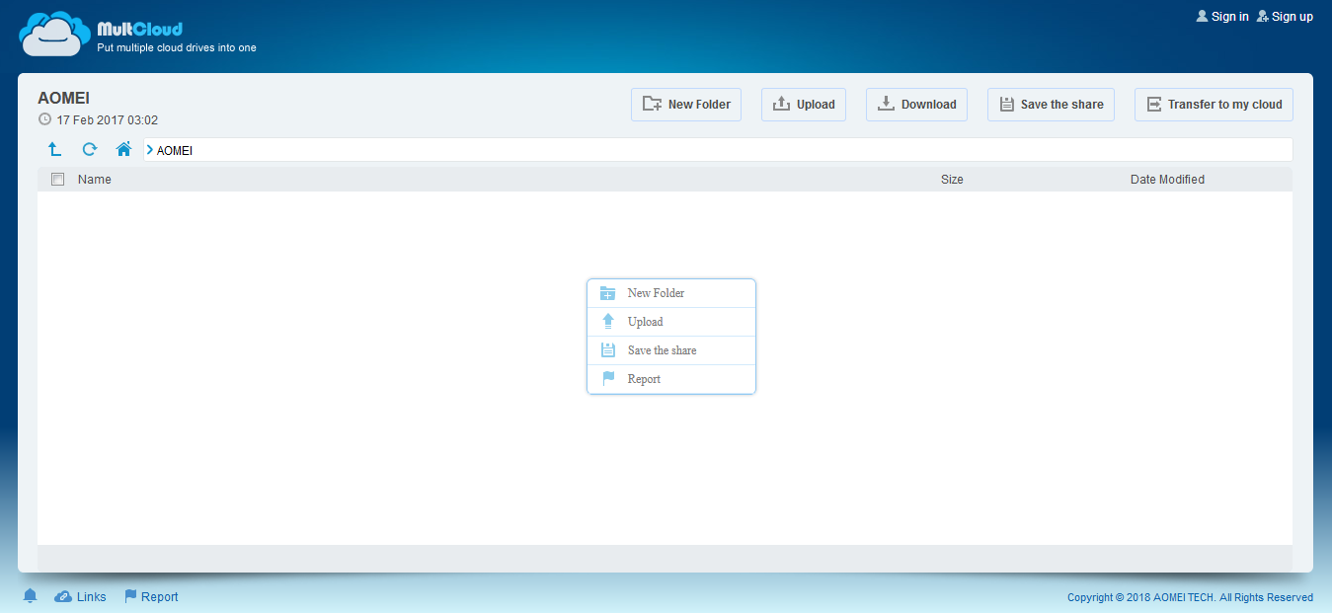The height and width of the screenshot is (613, 1332).
Task: Open the Links page in footer
Action: (x=80, y=597)
